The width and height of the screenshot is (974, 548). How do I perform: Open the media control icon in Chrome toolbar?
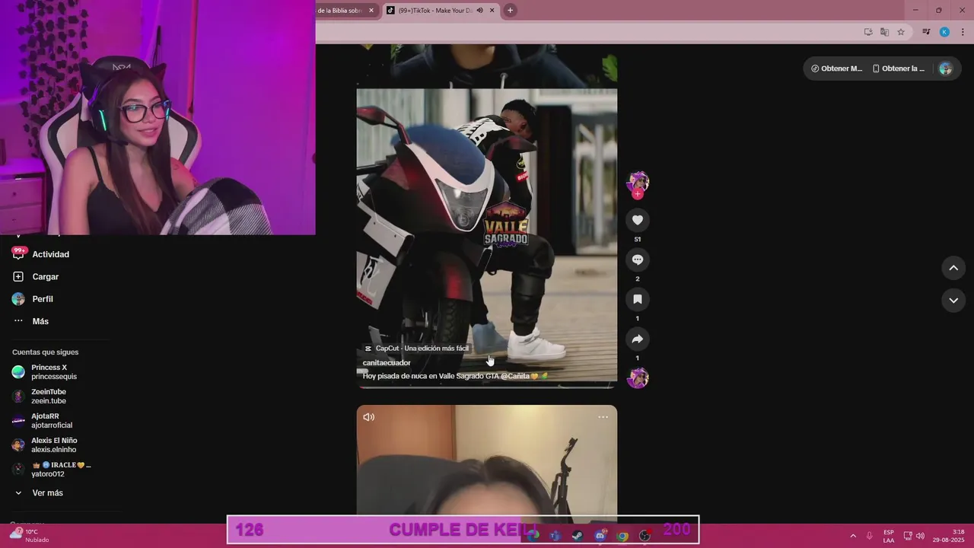926,32
